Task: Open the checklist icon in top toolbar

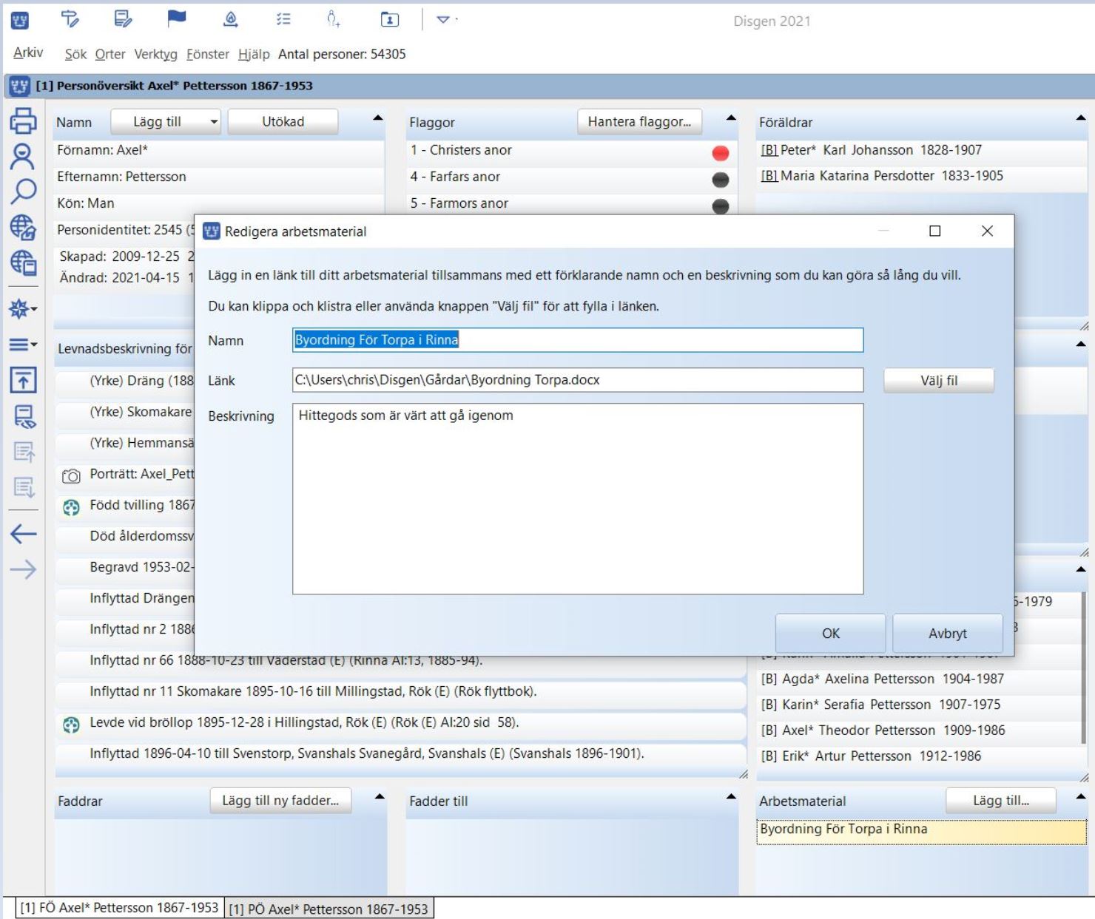Action: 283,19
